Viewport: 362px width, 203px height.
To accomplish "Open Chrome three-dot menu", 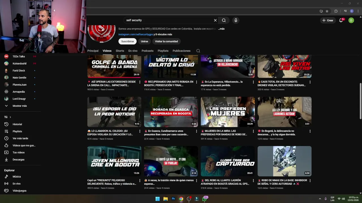I will (x=357, y=11).
